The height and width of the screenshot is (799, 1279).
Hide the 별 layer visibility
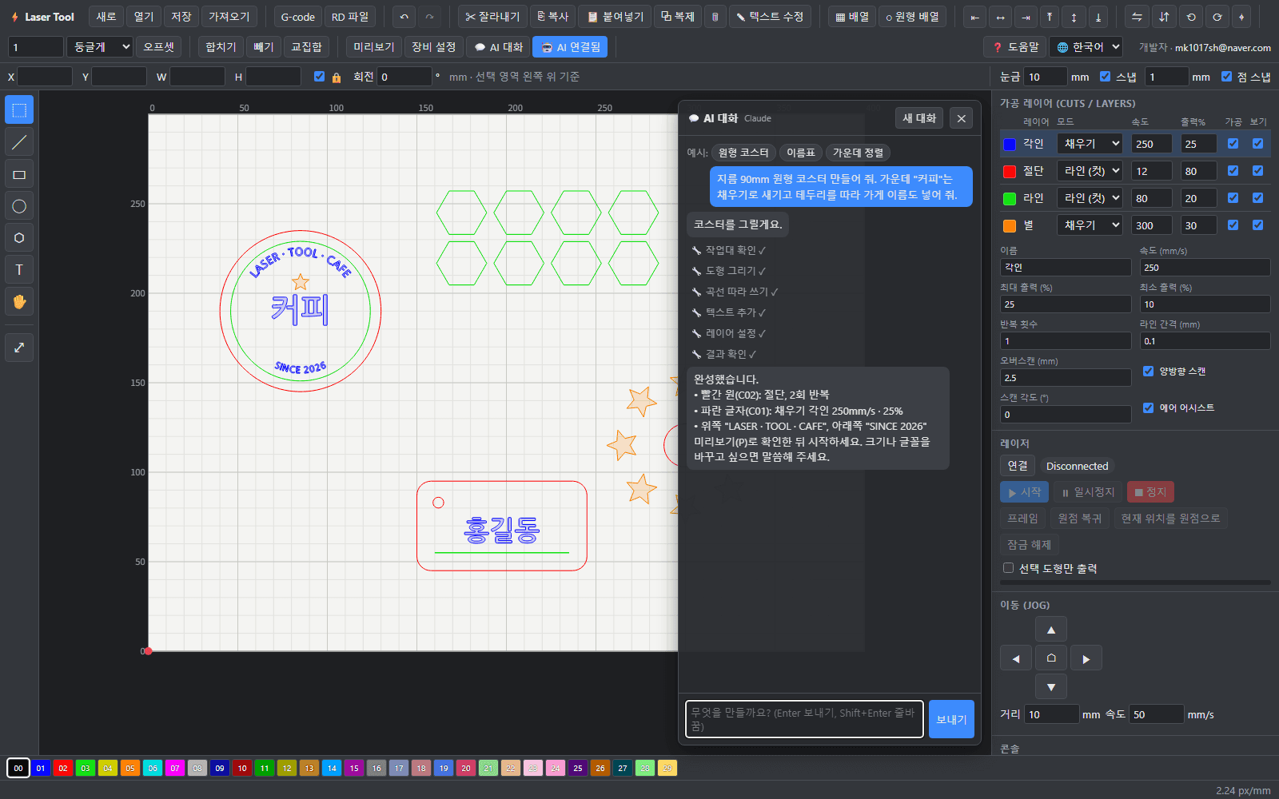tap(1257, 225)
